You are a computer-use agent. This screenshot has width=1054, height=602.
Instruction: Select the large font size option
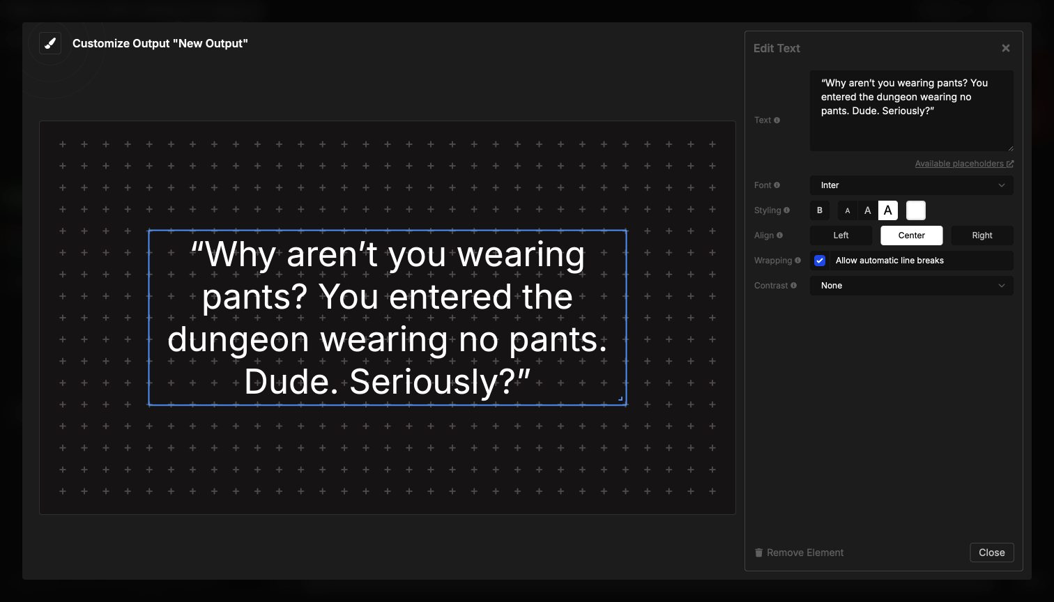coord(887,210)
